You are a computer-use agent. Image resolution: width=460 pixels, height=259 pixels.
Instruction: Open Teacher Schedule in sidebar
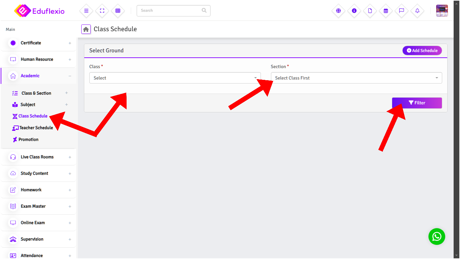click(36, 128)
